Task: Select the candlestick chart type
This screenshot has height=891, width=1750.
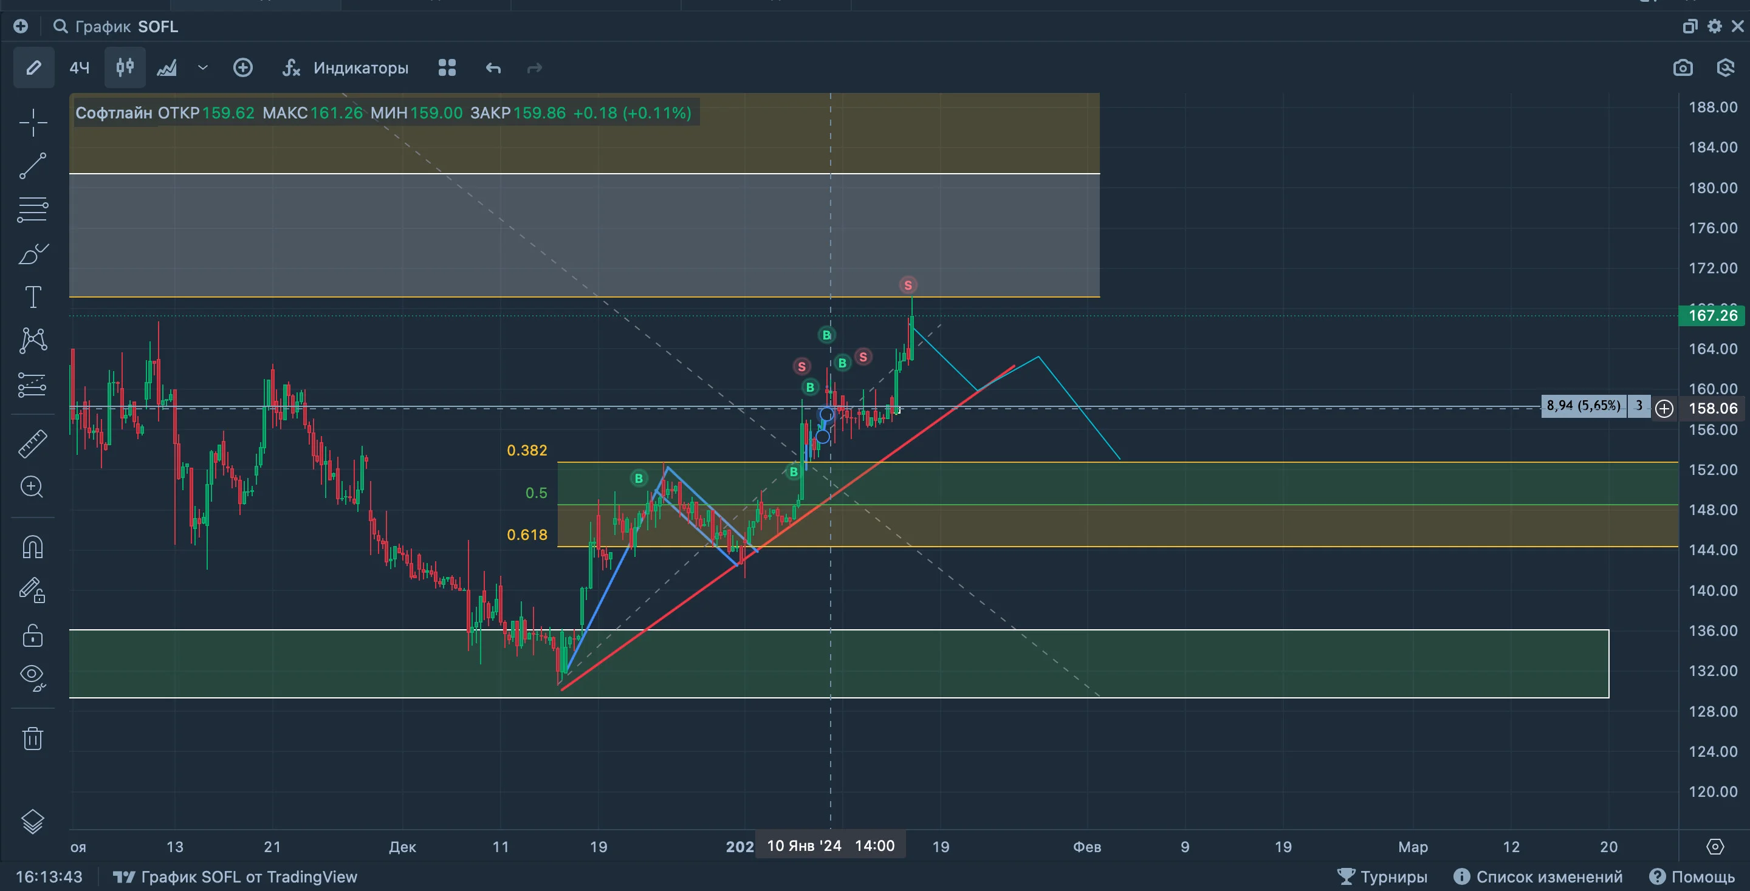Action: (125, 67)
